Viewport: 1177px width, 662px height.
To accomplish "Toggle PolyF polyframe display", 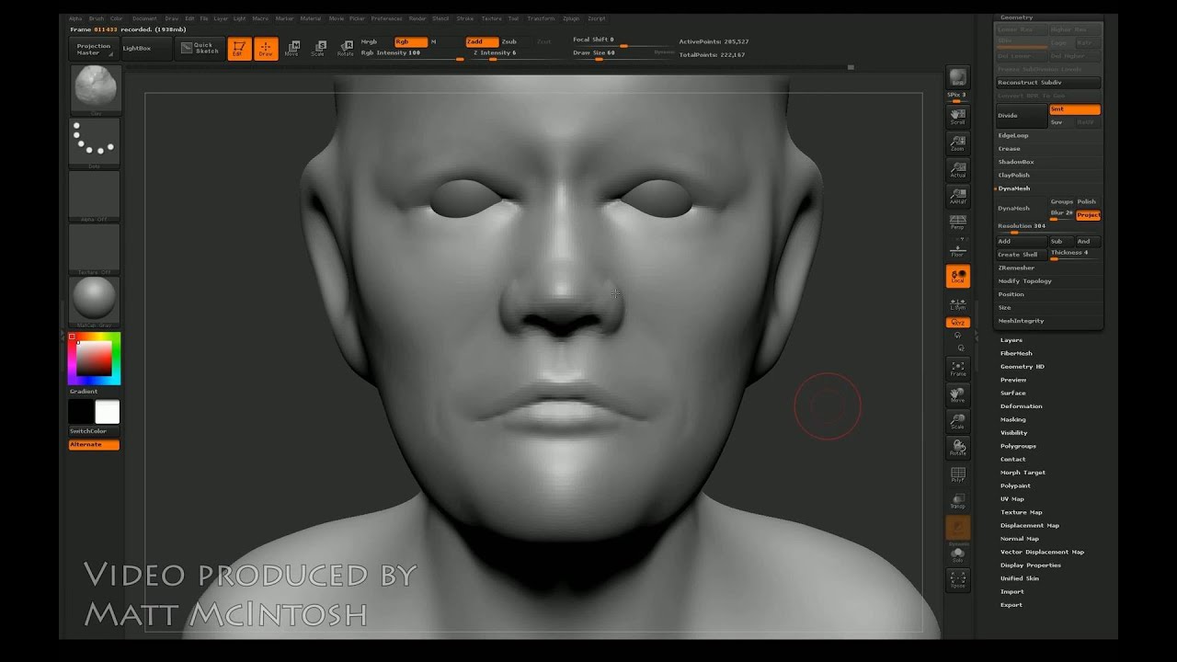I will click(x=957, y=474).
